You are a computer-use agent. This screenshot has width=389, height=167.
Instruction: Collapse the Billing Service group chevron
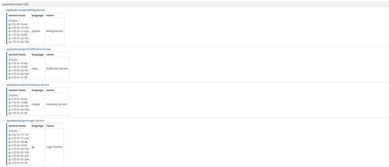pos(4,10)
